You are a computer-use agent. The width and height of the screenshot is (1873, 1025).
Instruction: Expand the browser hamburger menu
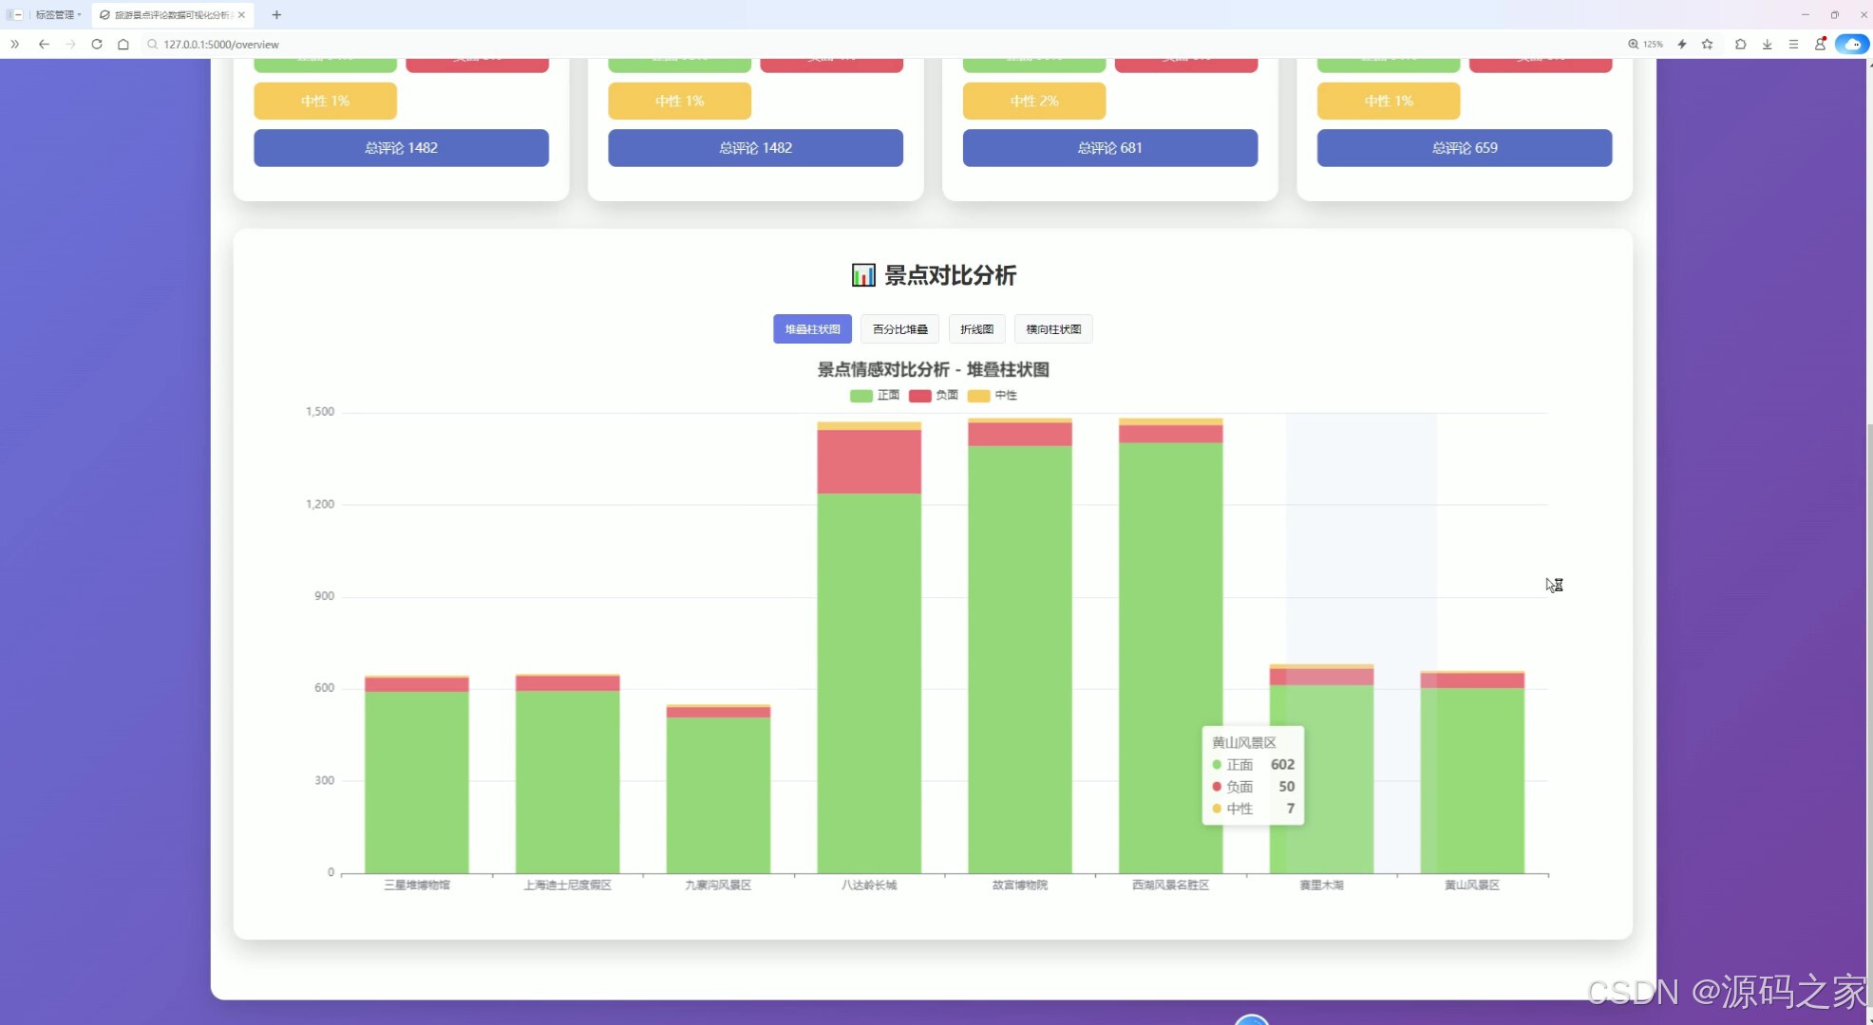1793,44
